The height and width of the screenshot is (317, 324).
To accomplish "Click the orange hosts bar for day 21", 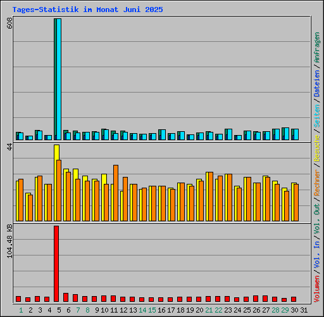I will tap(211, 197).
